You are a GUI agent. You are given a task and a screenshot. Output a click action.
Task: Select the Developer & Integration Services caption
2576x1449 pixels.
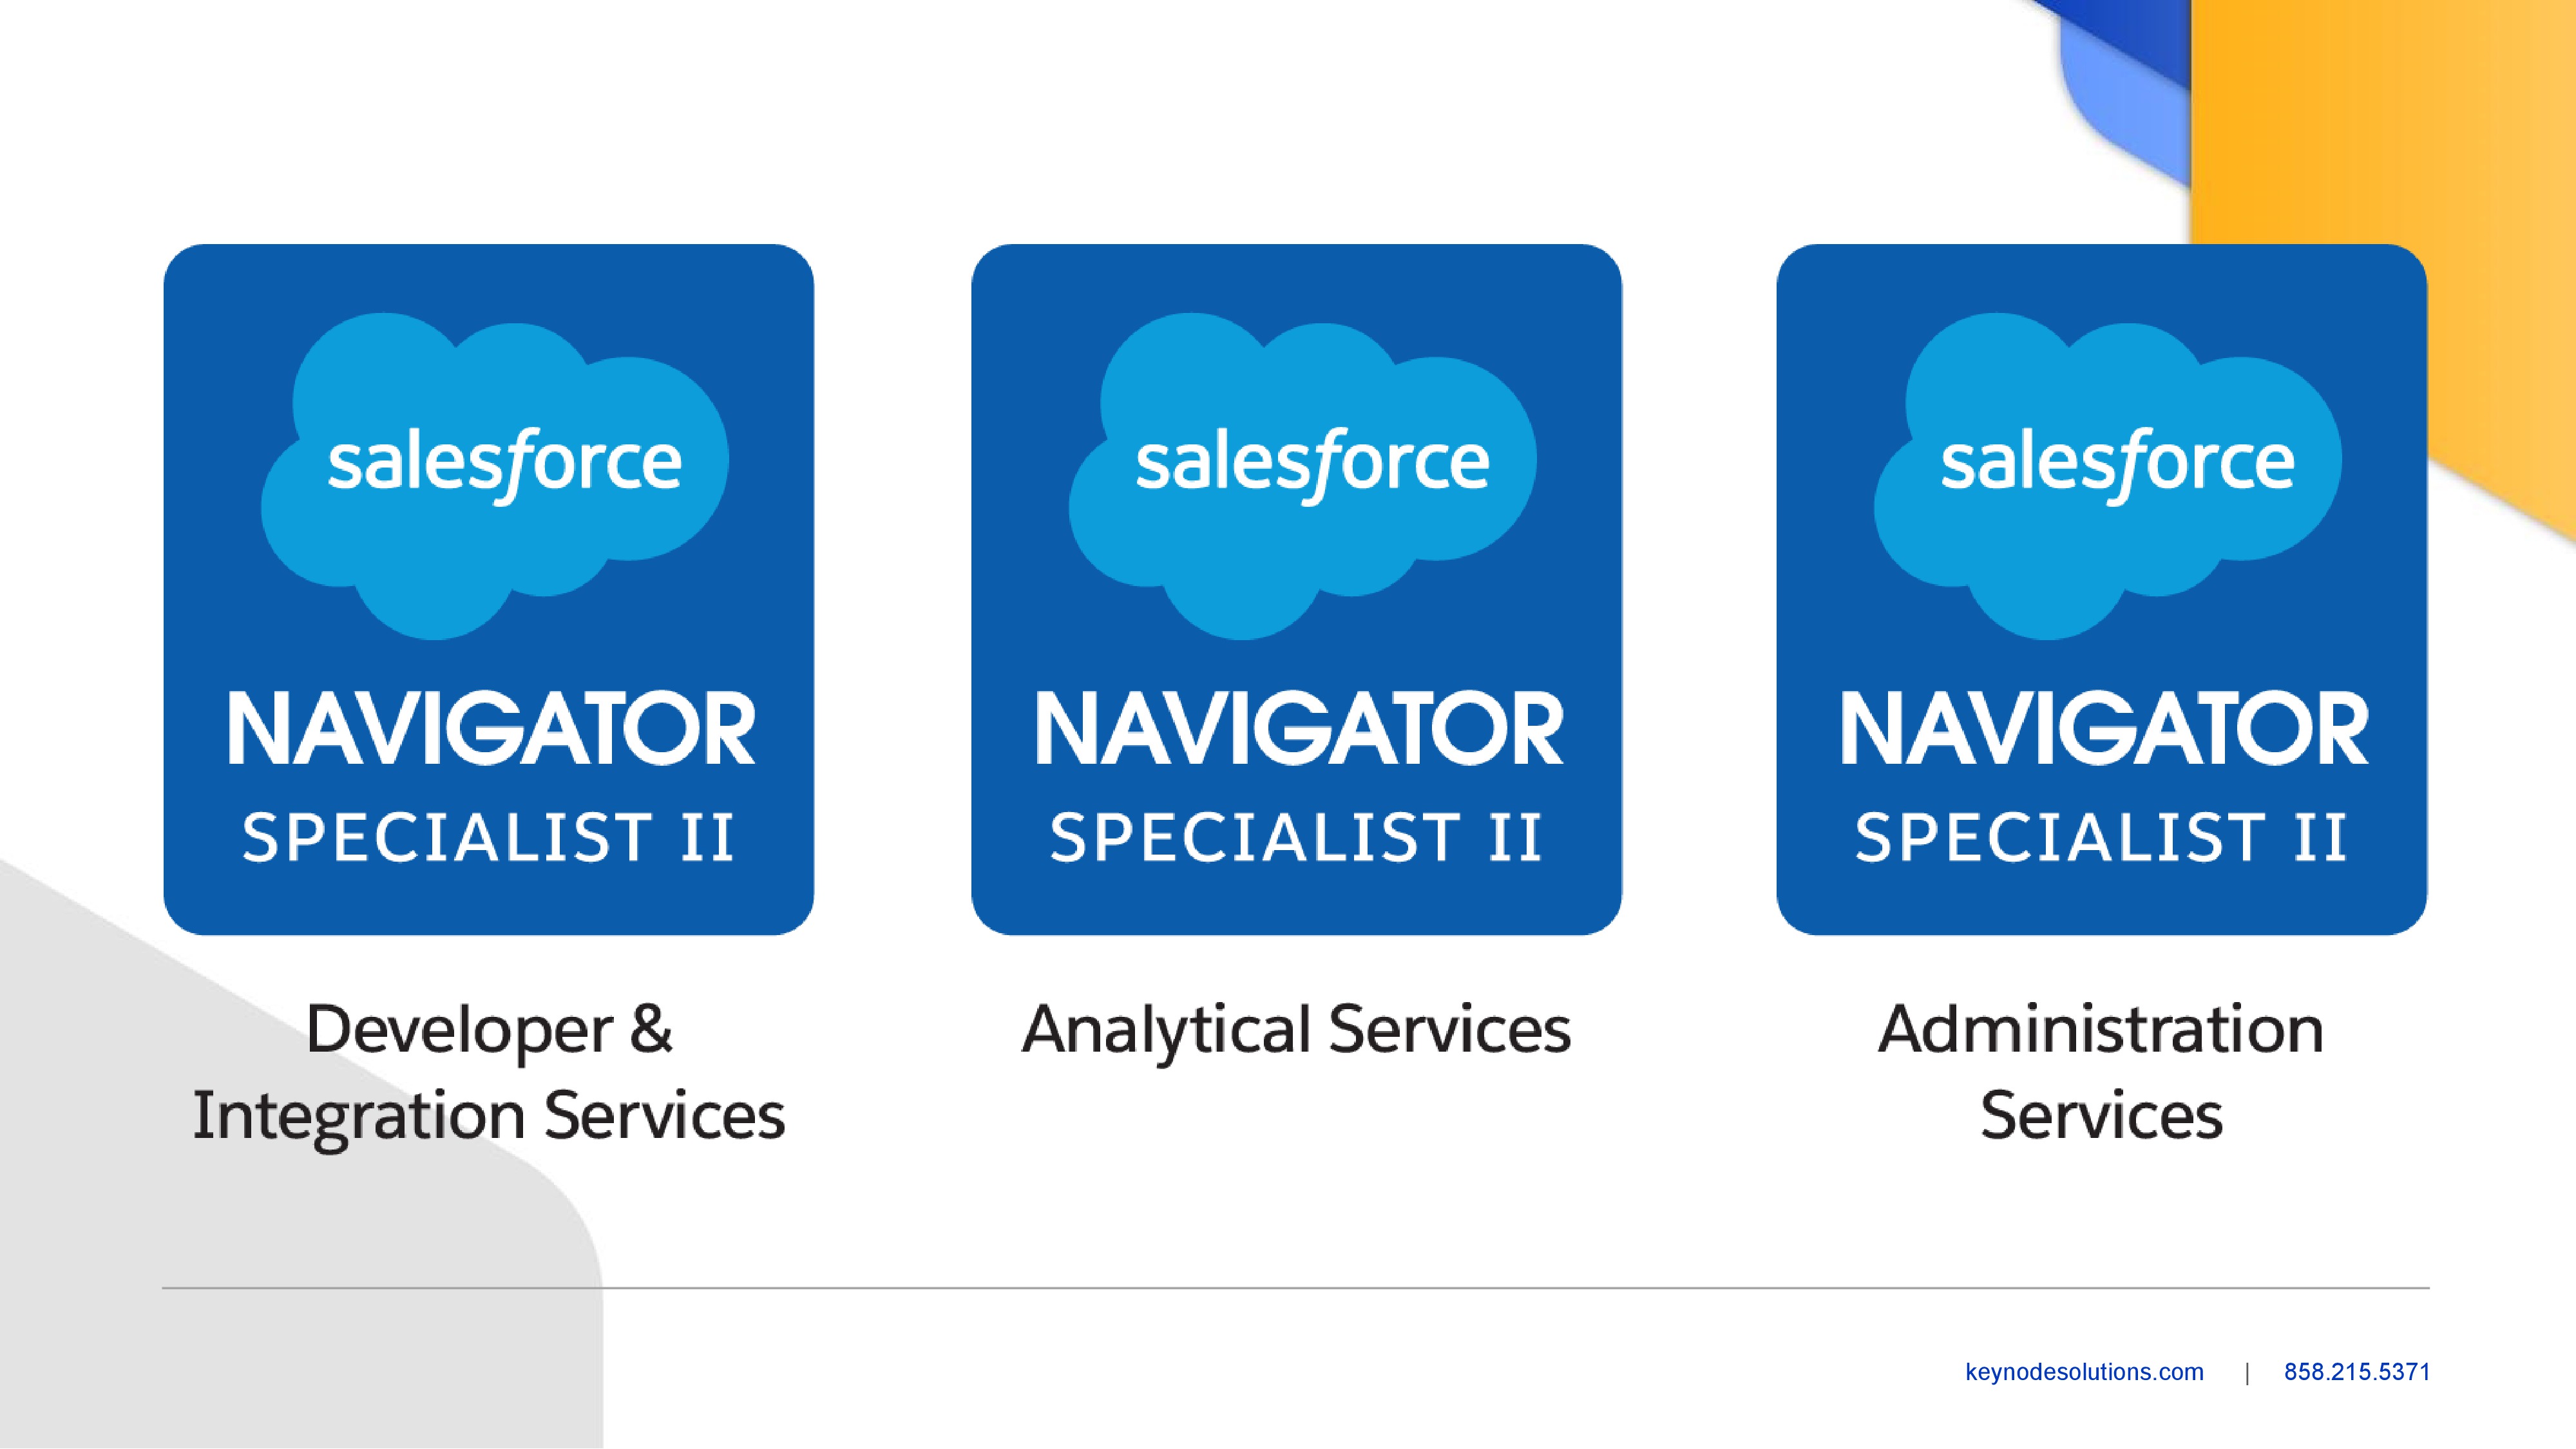(x=489, y=1071)
